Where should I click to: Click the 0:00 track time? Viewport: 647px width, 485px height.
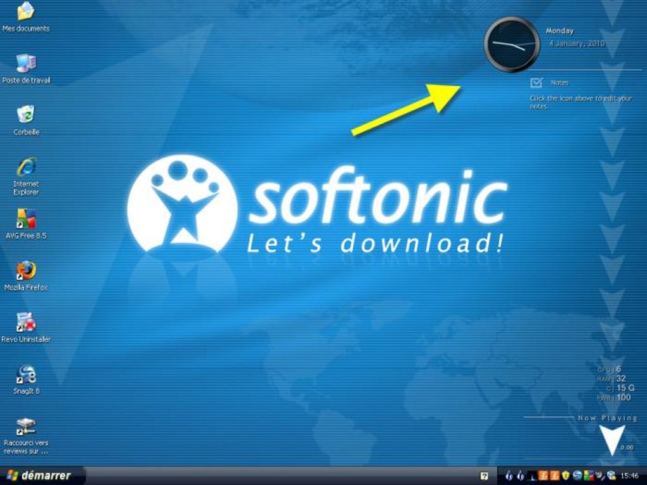627,448
